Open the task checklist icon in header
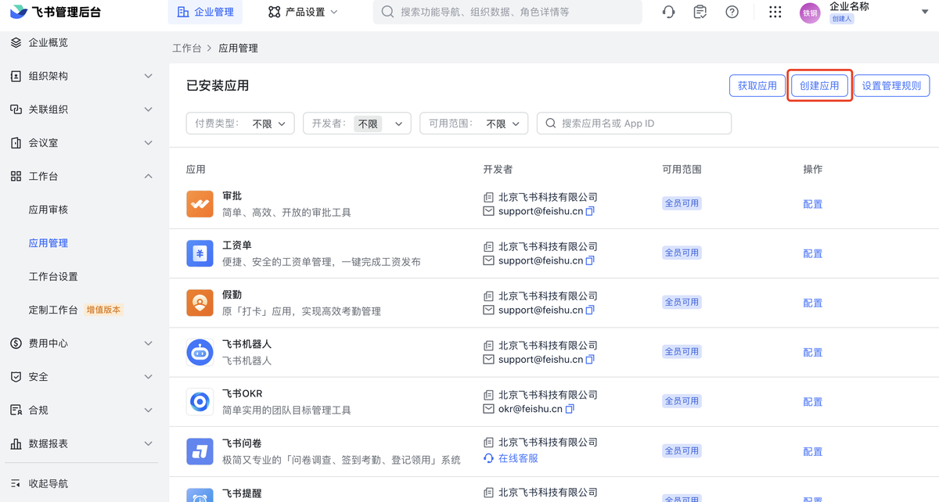The height and width of the screenshot is (502, 939). (700, 12)
